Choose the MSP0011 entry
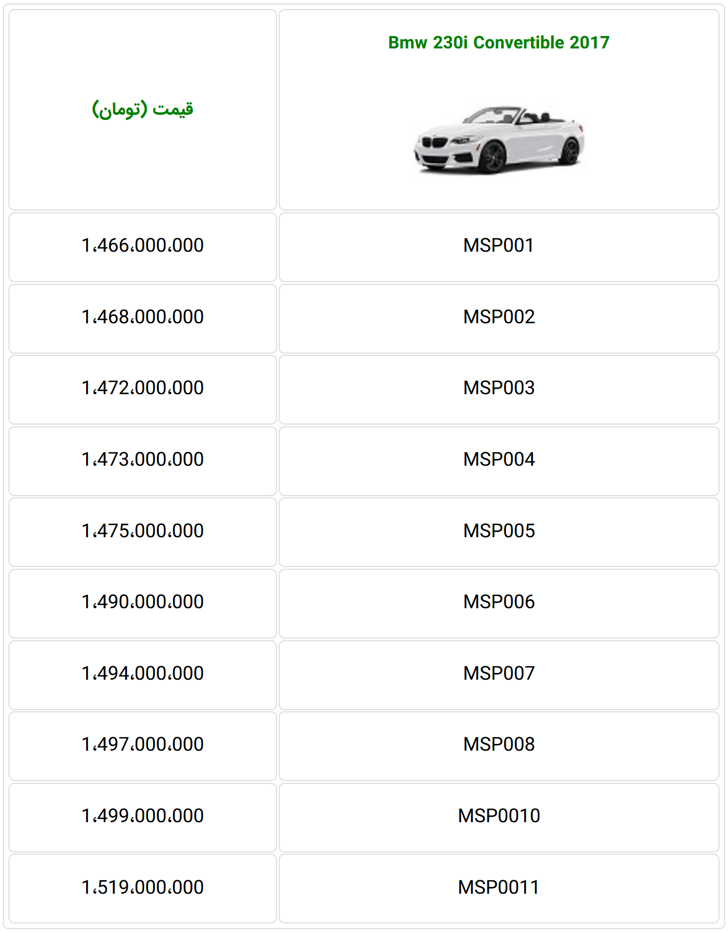Image resolution: width=728 pixels, height=932 pixels. point(499,888)
